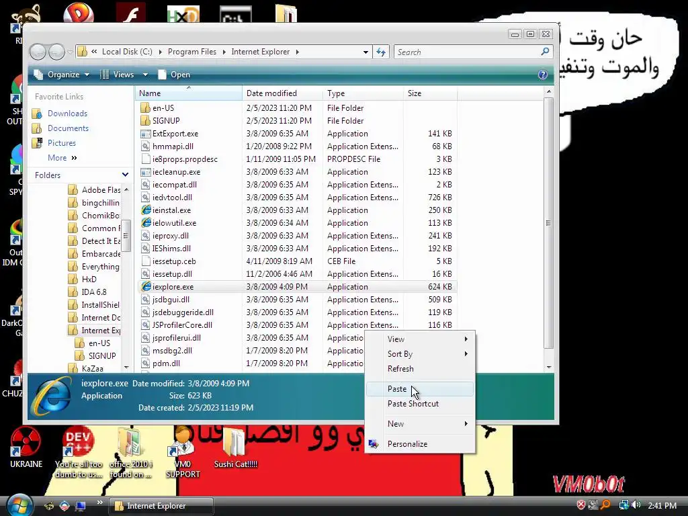688x516 pixels.
Task: Expand the quick launch overflow chevron
Action: [x=99, y=503]
